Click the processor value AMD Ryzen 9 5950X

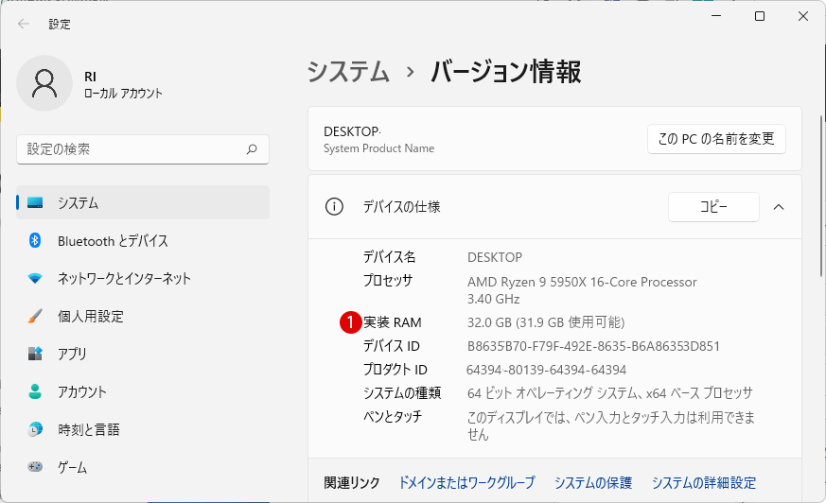click(582, 290)
